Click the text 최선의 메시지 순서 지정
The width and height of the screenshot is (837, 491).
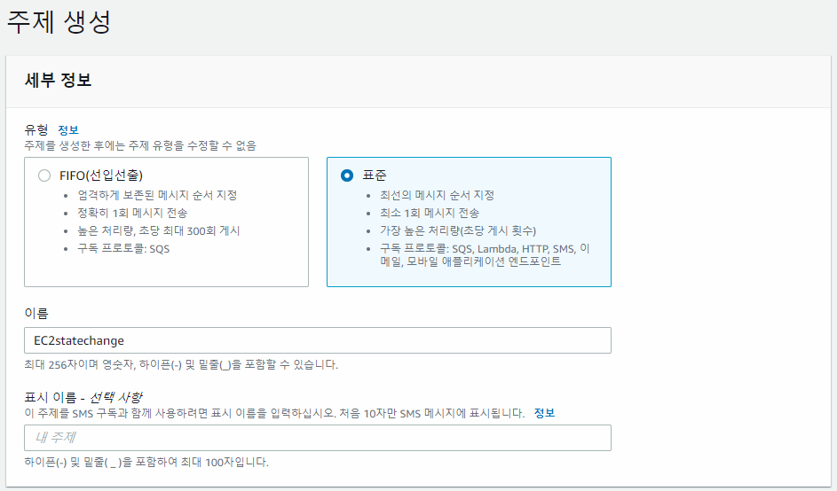pyautogui.click(x=438, y=195)
